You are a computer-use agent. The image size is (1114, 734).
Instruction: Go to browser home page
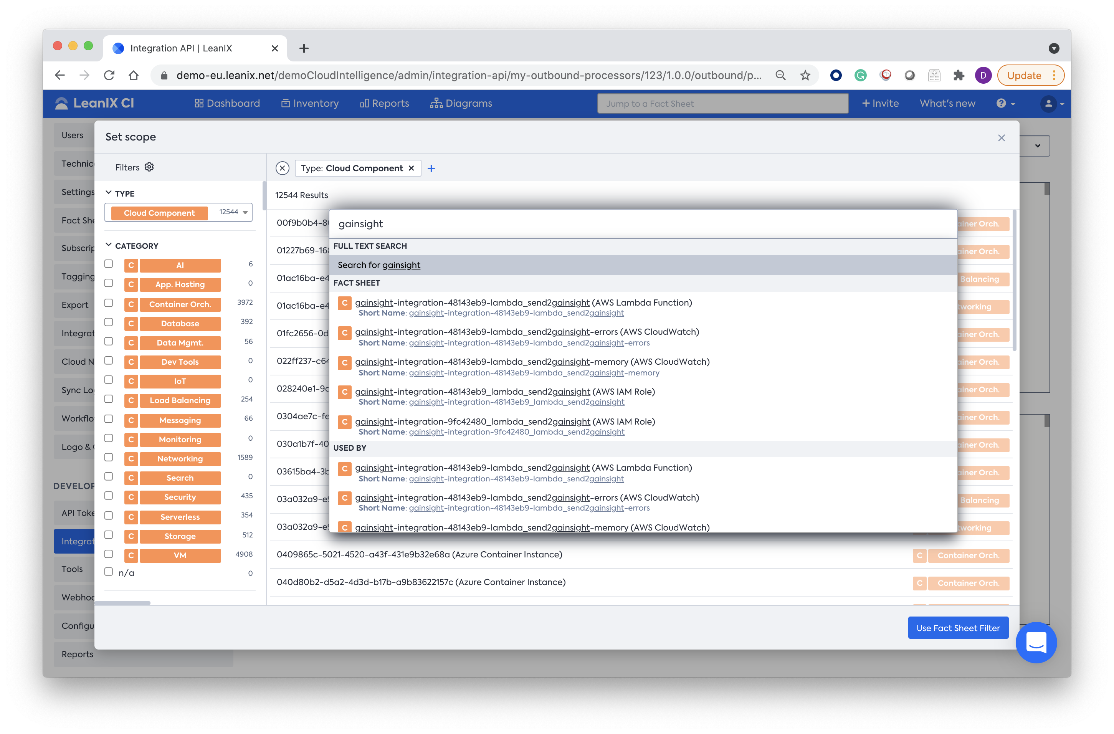pos(134,75)
